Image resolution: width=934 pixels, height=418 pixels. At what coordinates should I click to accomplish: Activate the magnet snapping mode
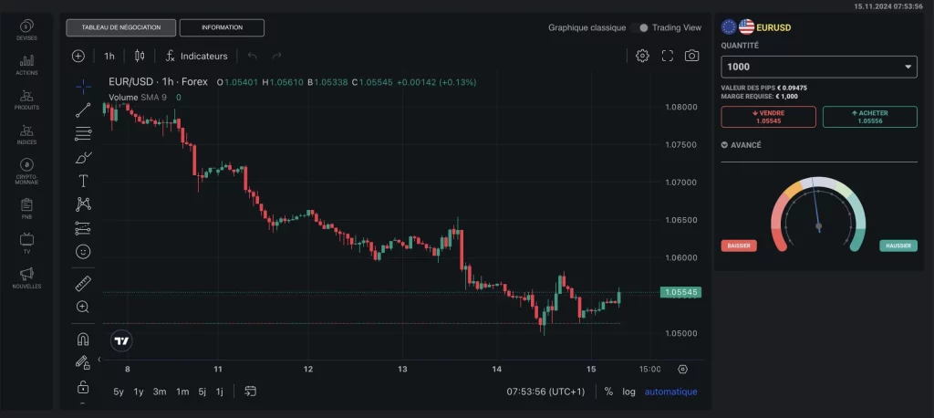coord(83,340)
